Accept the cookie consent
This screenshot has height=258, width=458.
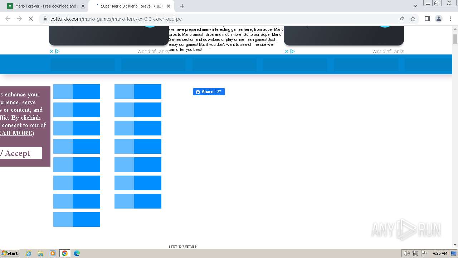[21, 153]
